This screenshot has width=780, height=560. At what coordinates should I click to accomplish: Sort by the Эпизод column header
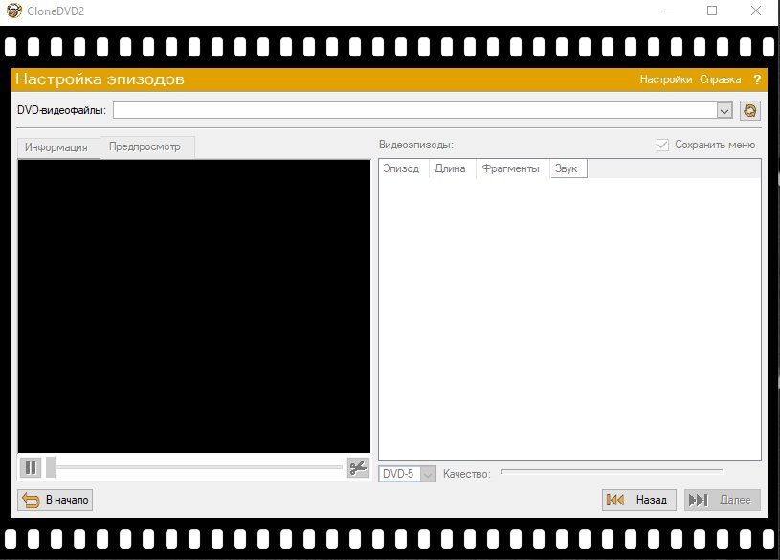click(404, 168)
